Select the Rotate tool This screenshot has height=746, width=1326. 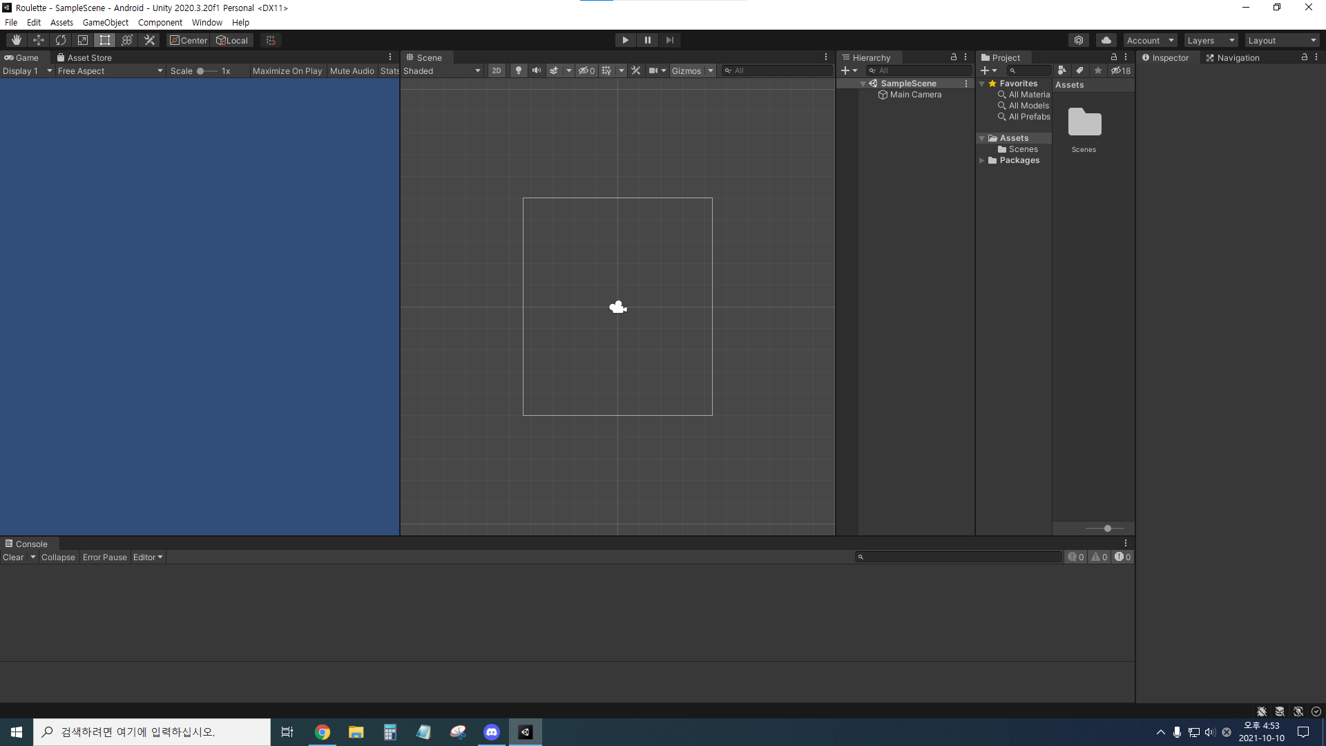61,40
